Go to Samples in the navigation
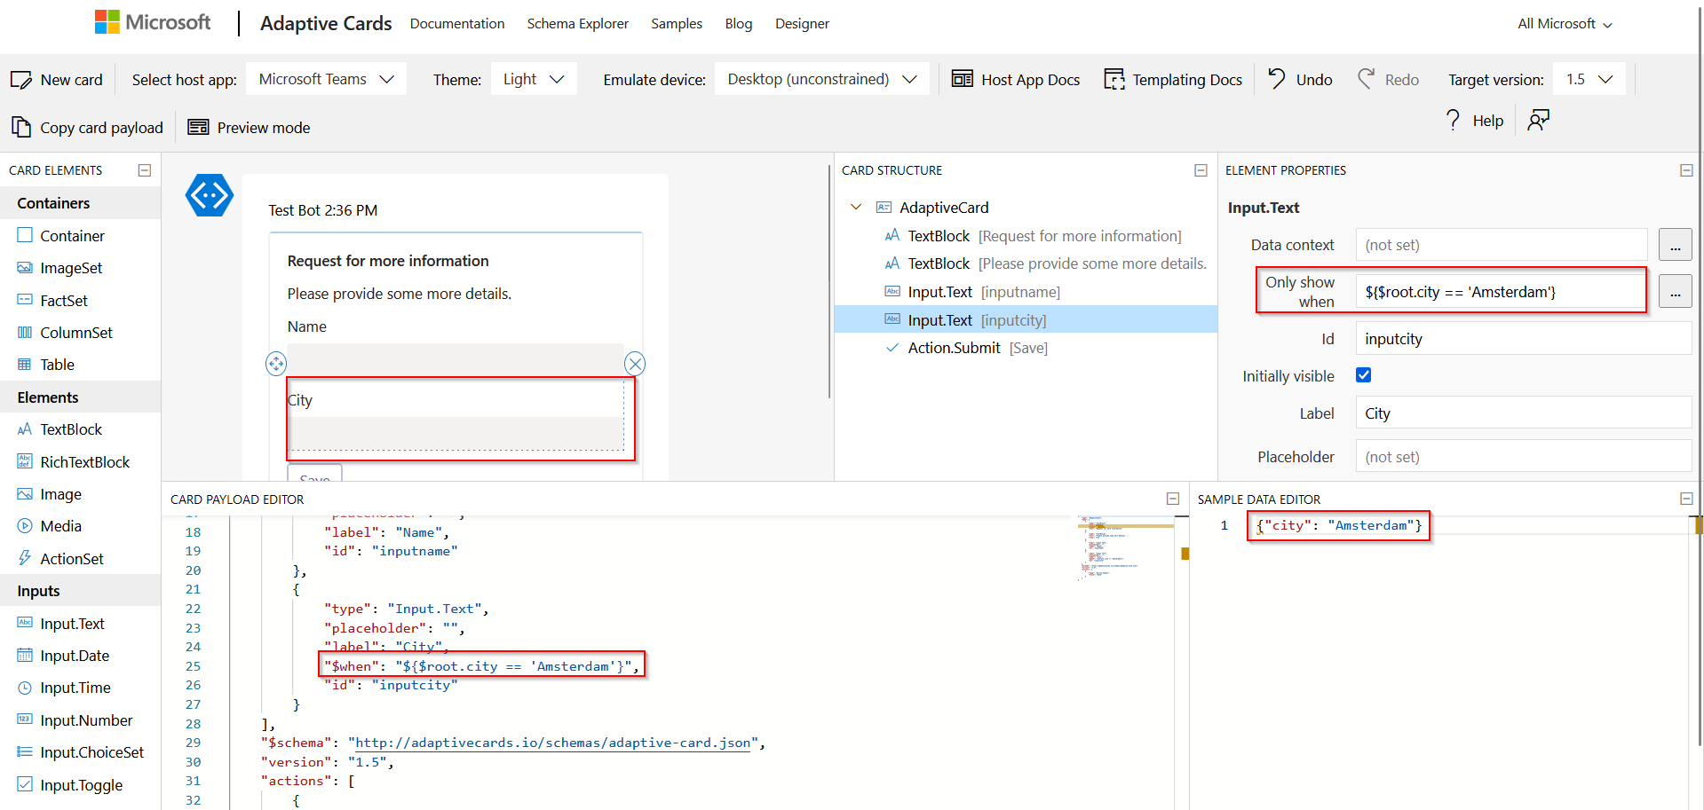The image size is (1704, 810). click(x=676, y=24)
